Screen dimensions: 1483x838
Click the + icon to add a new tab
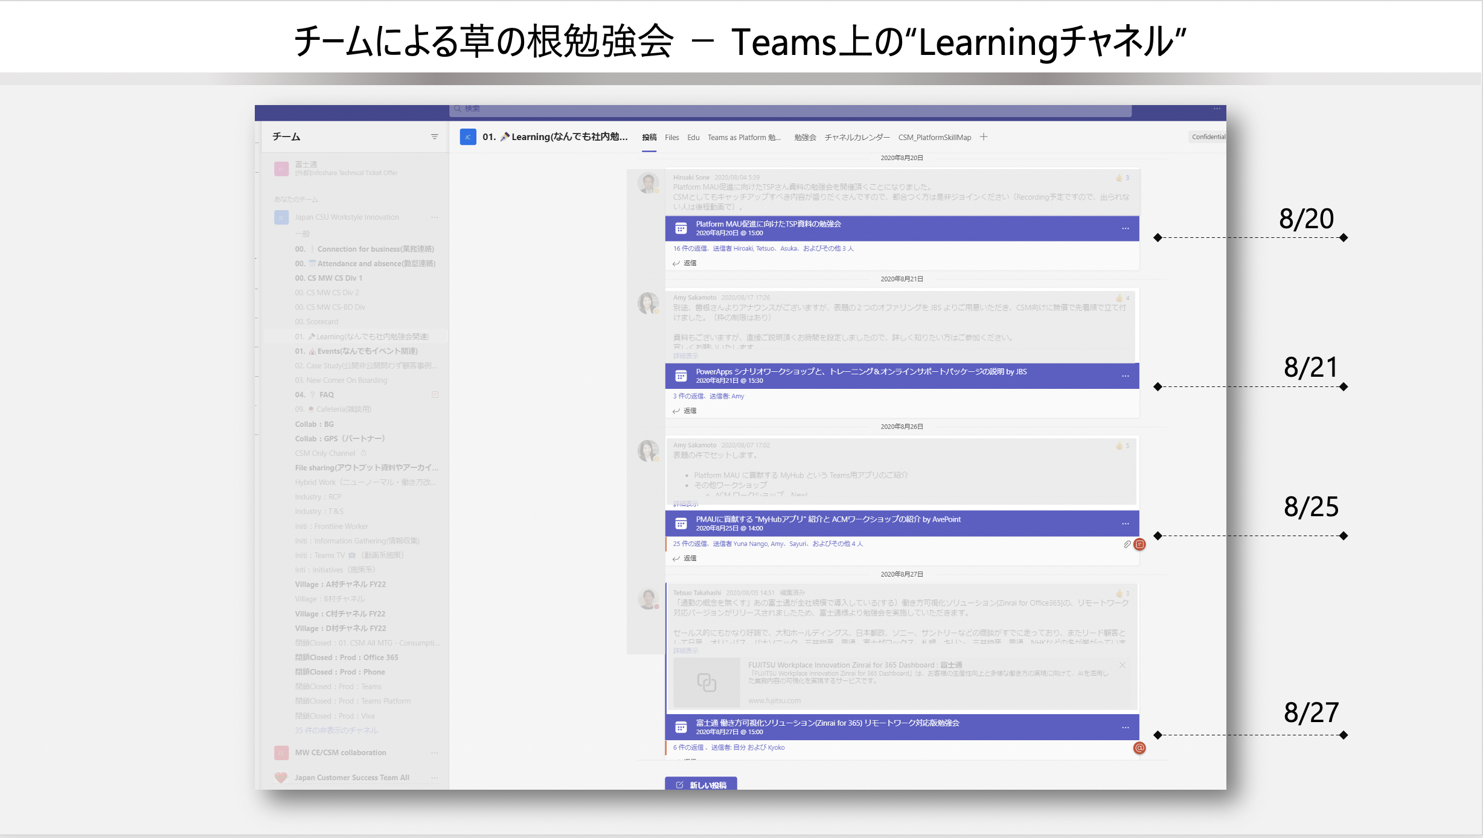pos(984,136)
